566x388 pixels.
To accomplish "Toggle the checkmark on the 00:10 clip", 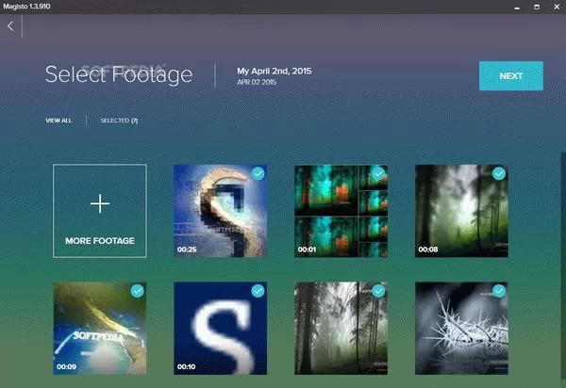I will [x=258, y=291].
